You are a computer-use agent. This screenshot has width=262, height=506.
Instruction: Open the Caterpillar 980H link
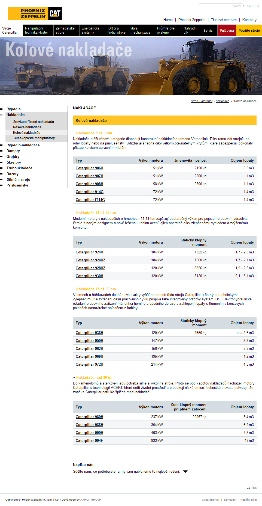coord(89,417)
